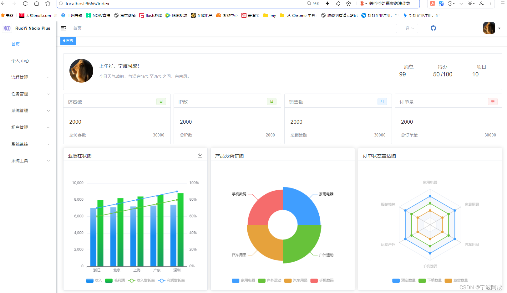The image size is (507, 293).
Task: Open the 腾讯视频 bookmark
Action: 176,15
